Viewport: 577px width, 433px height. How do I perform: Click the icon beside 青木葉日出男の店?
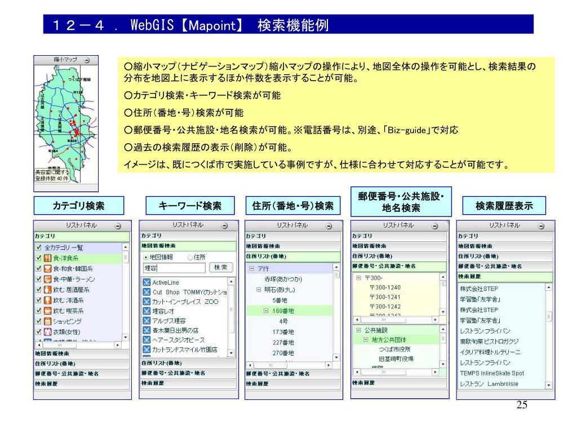(147, 330)
